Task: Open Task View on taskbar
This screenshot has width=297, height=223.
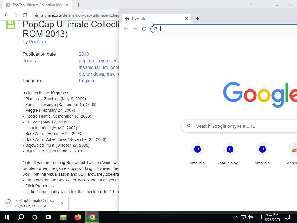Action: tap(49, 217)
